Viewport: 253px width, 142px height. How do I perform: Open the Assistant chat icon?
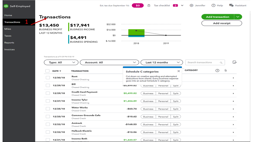231,6
